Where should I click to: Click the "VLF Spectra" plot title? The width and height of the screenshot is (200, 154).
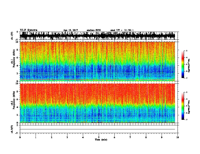[29, 30]
